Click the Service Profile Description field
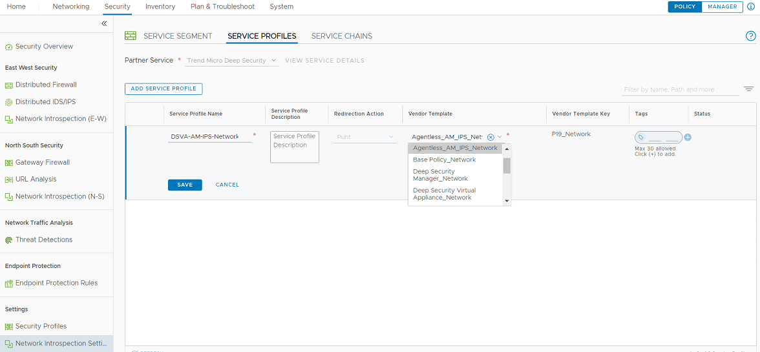 click(294, 147)
